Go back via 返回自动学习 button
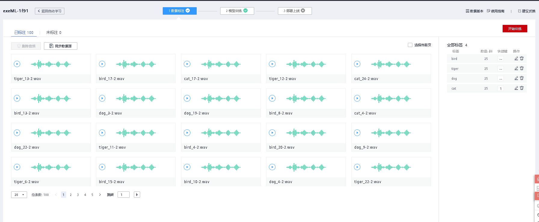The width and height of the screenshot is (539, 222). tap(50, 11)
